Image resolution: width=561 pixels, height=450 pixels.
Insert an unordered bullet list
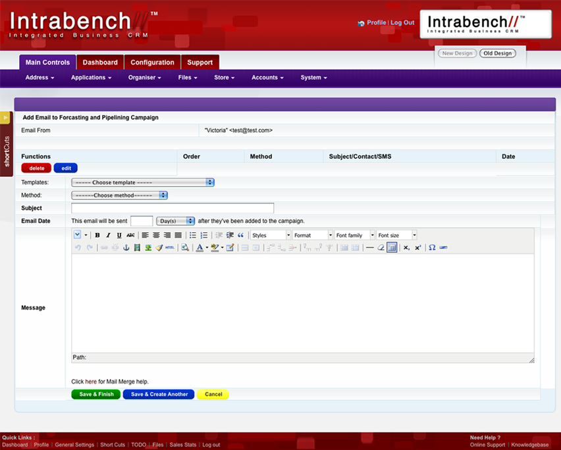coord(193,235)
